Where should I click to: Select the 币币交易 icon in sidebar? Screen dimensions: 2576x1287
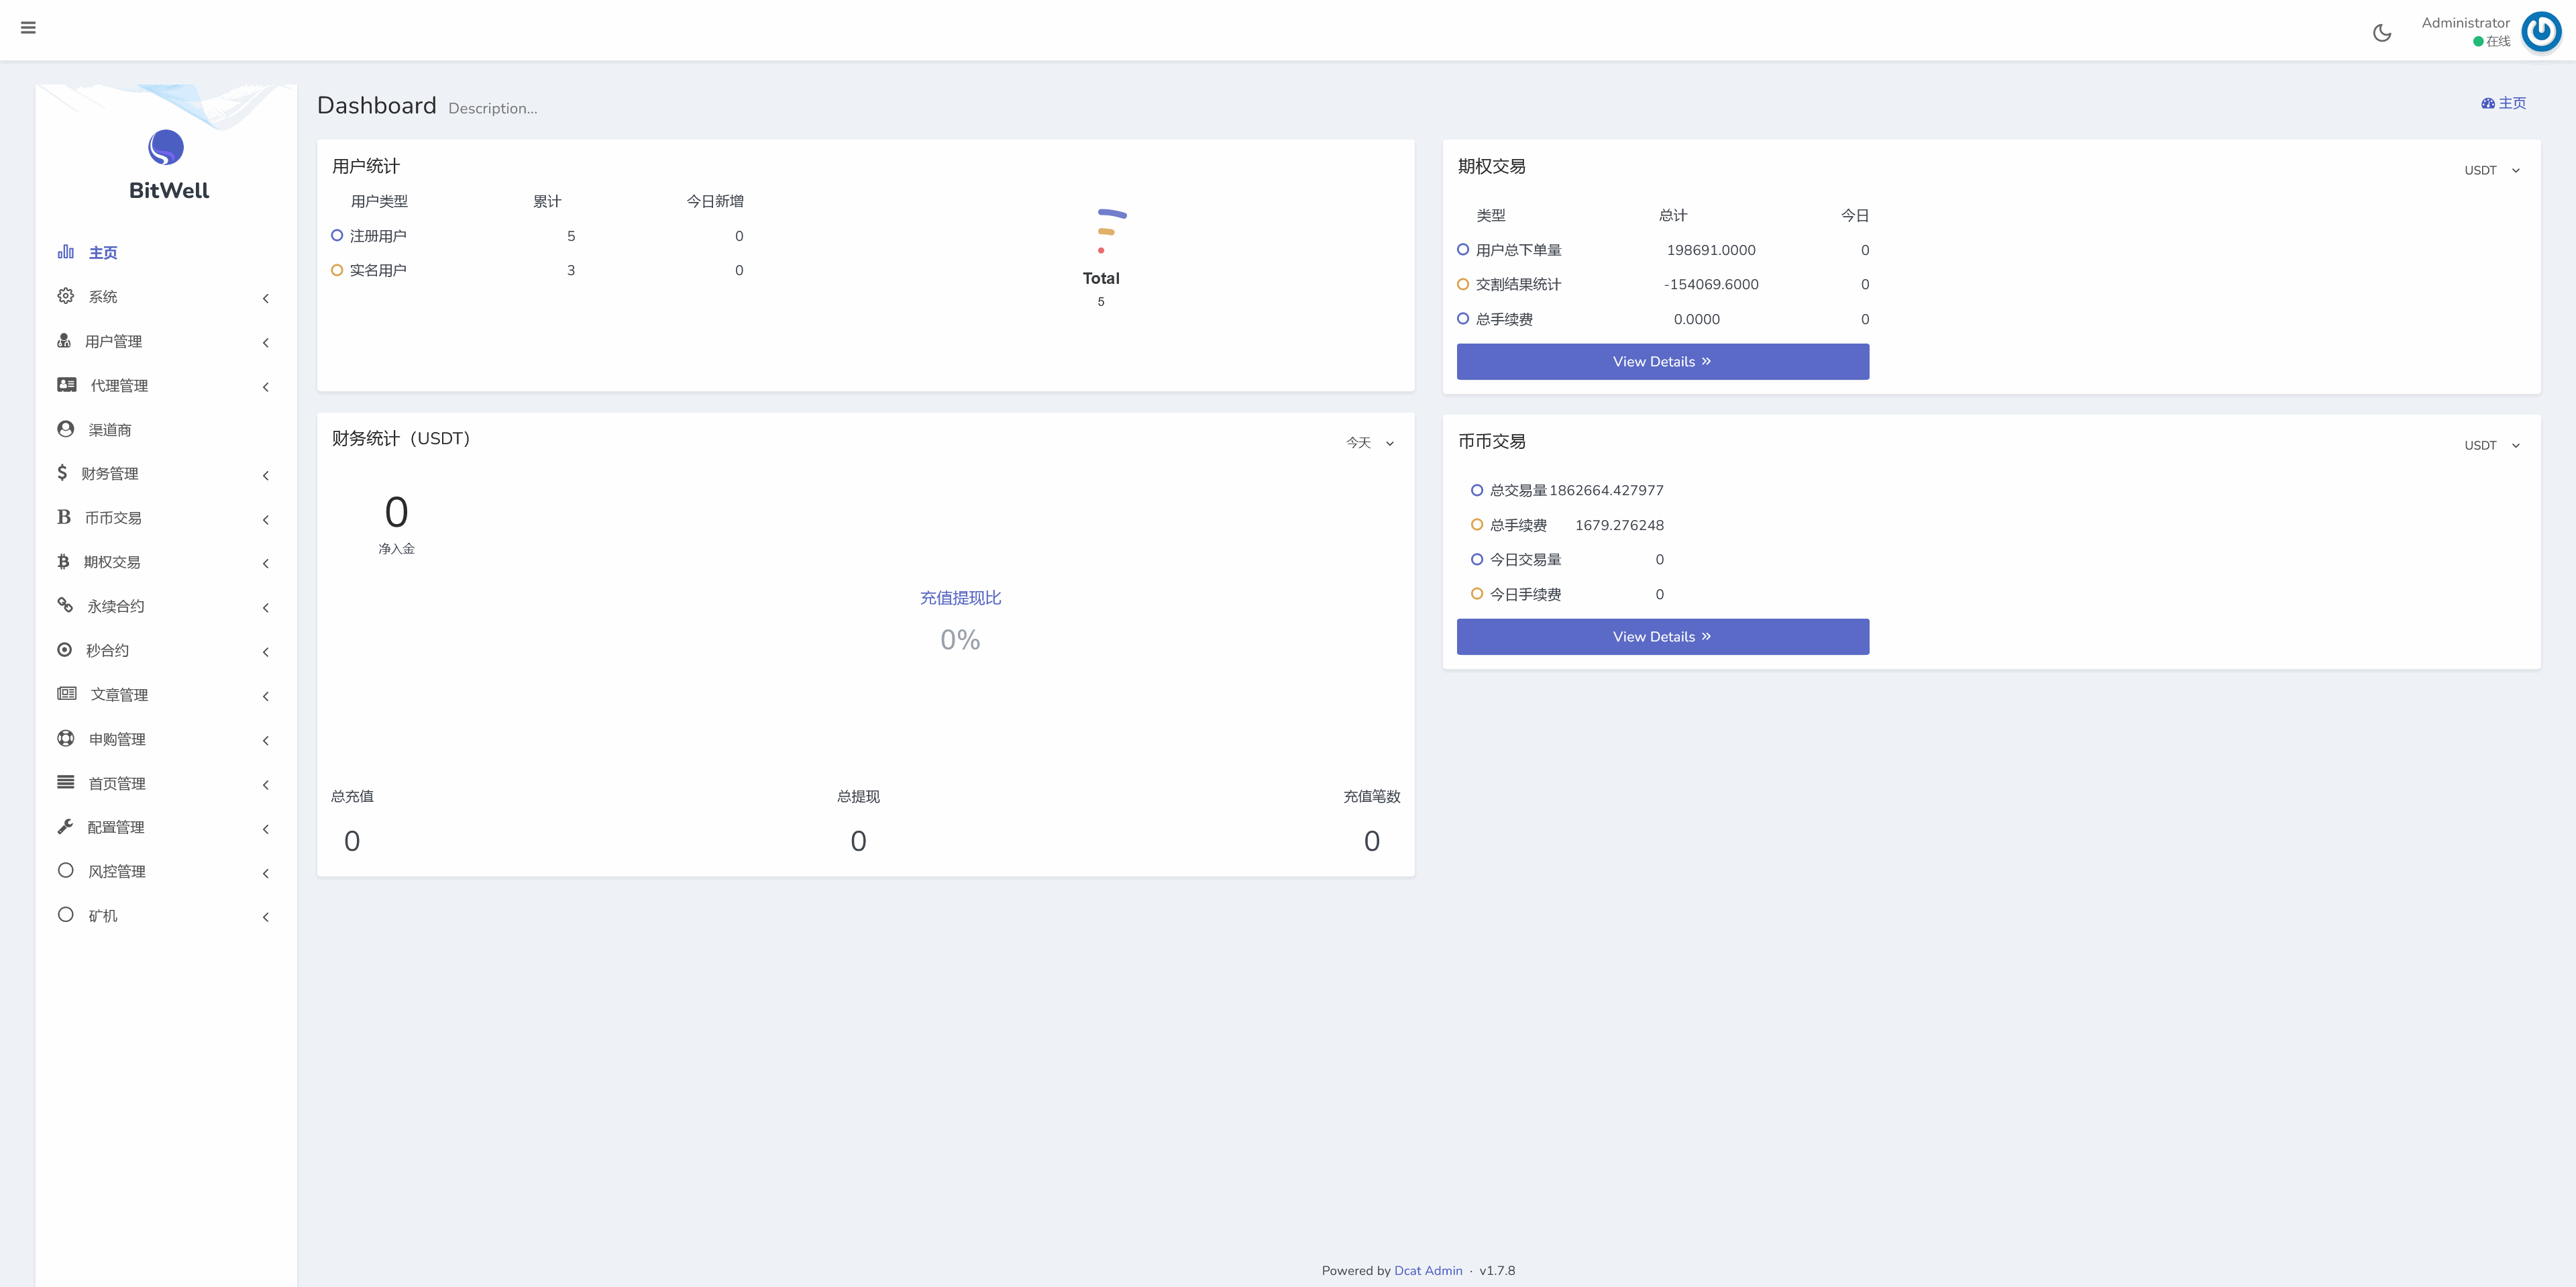click(x=64, y=517)
